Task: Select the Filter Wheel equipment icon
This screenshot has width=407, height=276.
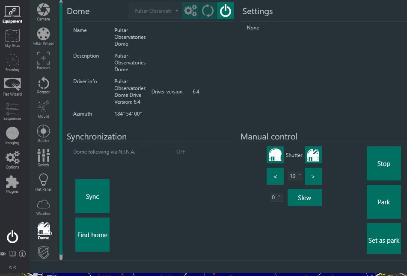Action: click(x=43, y=36)
